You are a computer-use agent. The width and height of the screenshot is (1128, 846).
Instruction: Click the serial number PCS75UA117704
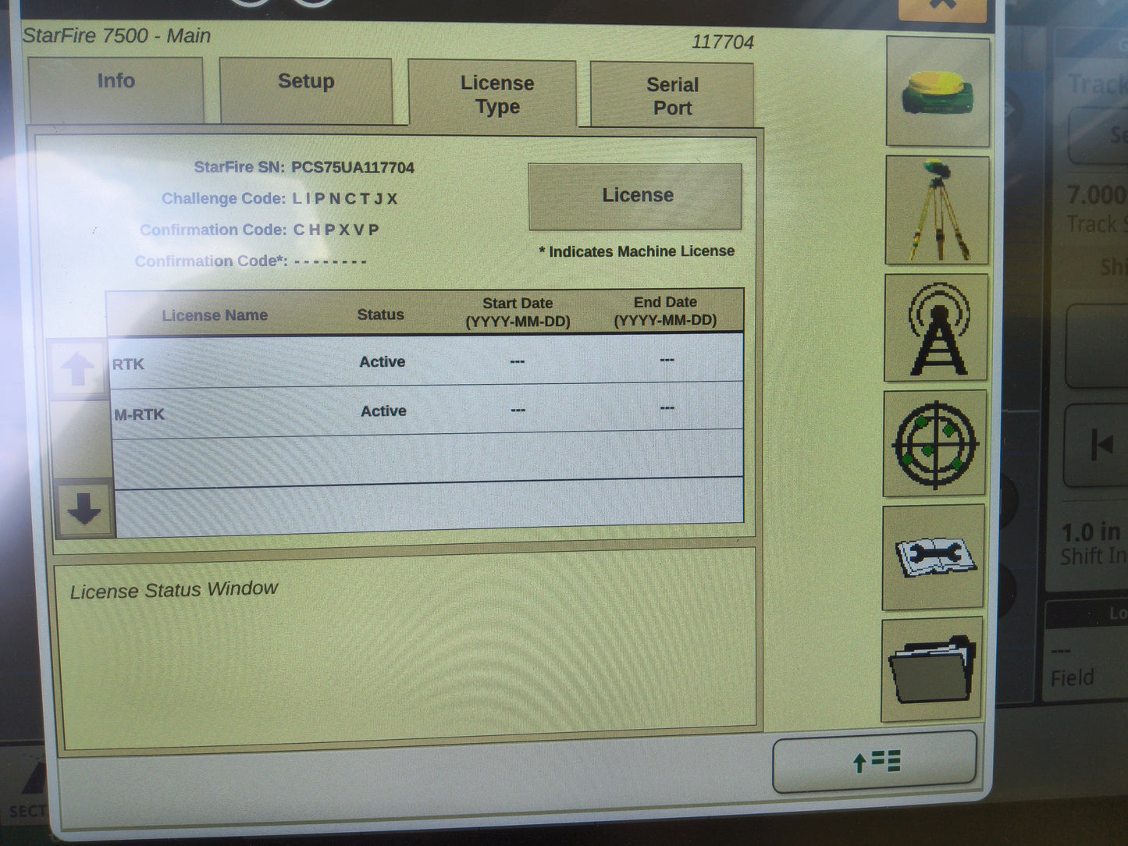tap(353, 167)
